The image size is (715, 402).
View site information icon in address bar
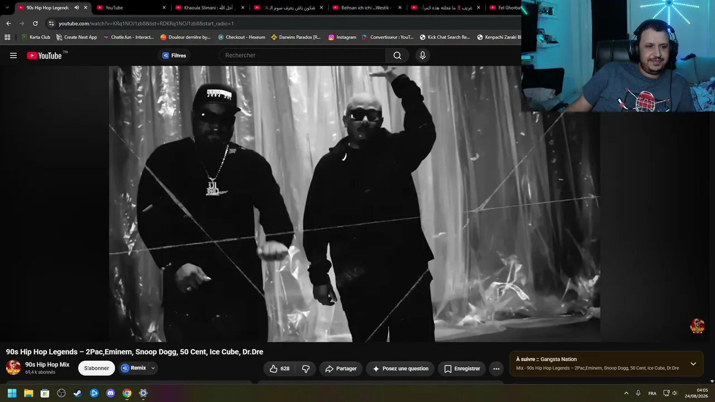pyautogui.click(x=51, y=23)
